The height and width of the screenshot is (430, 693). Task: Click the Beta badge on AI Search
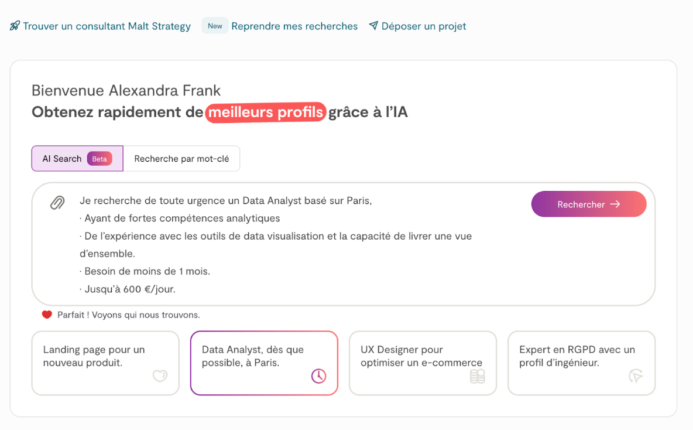100,159
